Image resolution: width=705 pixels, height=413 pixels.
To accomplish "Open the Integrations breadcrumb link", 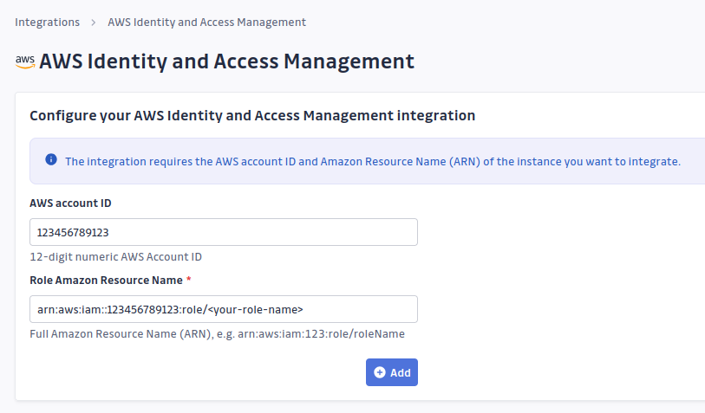I will [x=47, y=22].
